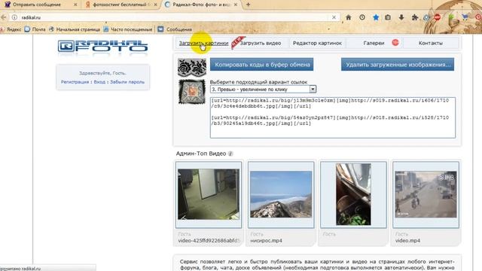This screenshot has height=271, width=482.
Task: Open the Контакты menu item
Action: click(x=430, y=44)
